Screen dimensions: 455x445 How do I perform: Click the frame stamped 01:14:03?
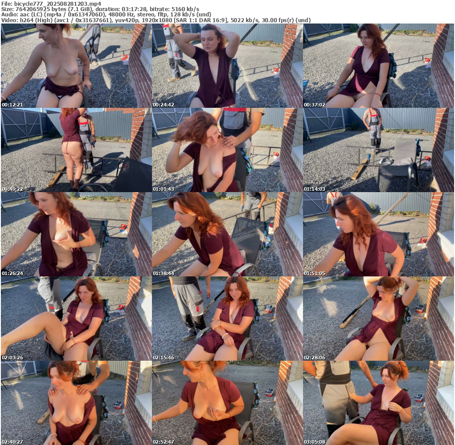click(378, 150)
